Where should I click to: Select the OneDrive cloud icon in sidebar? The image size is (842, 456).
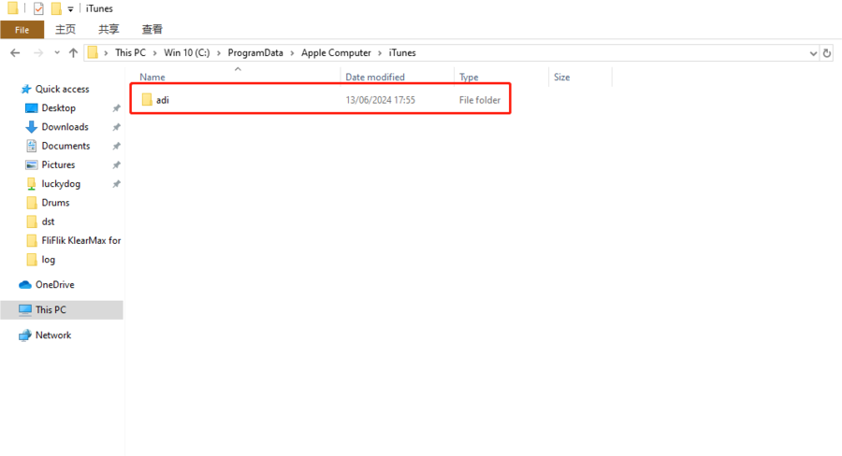(x=25, y=285)
